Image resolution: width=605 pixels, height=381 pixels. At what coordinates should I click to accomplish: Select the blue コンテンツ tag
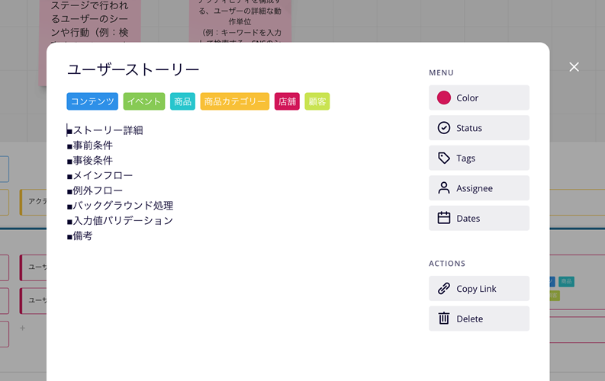coord(92,101)
